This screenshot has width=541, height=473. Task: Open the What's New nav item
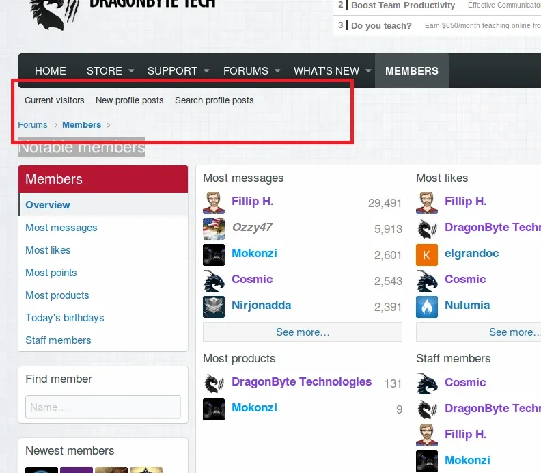tap(327, 71)
